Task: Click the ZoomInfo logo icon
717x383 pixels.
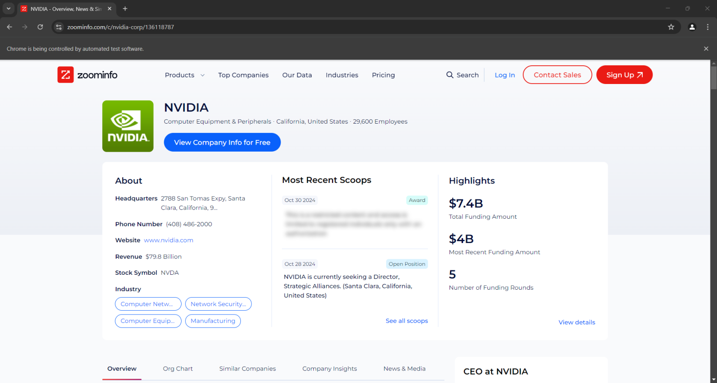Action: 65,75
